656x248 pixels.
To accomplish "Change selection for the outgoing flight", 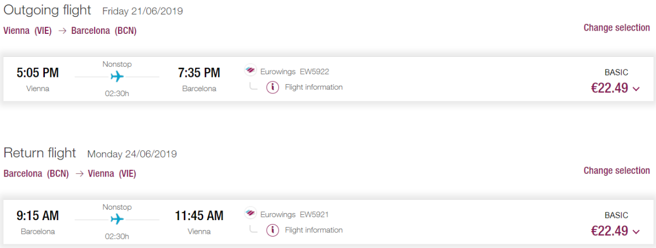I will point(616,28).
